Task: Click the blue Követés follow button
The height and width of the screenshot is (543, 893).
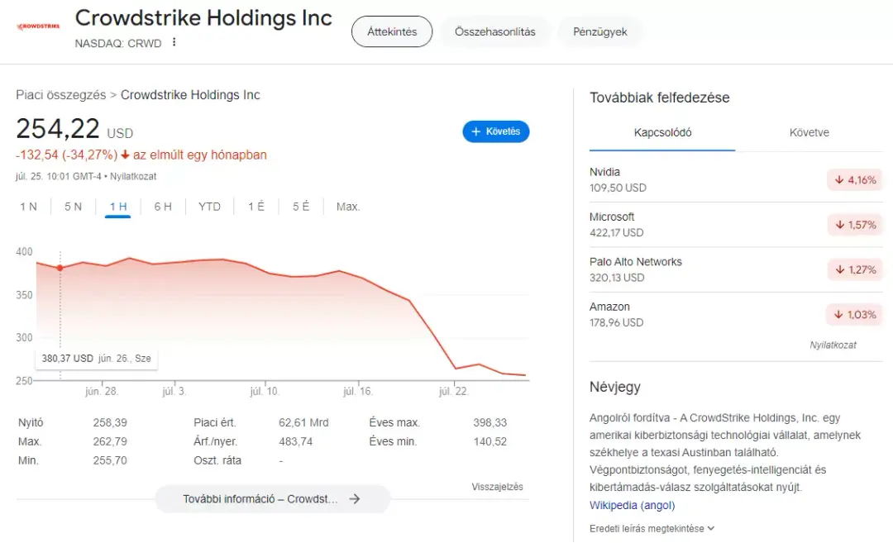Action: coord(495,131)
